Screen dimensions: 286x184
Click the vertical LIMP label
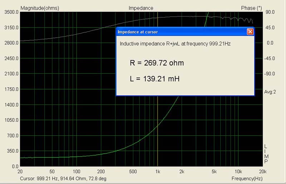pyautogui.click(x=266, y=154)
